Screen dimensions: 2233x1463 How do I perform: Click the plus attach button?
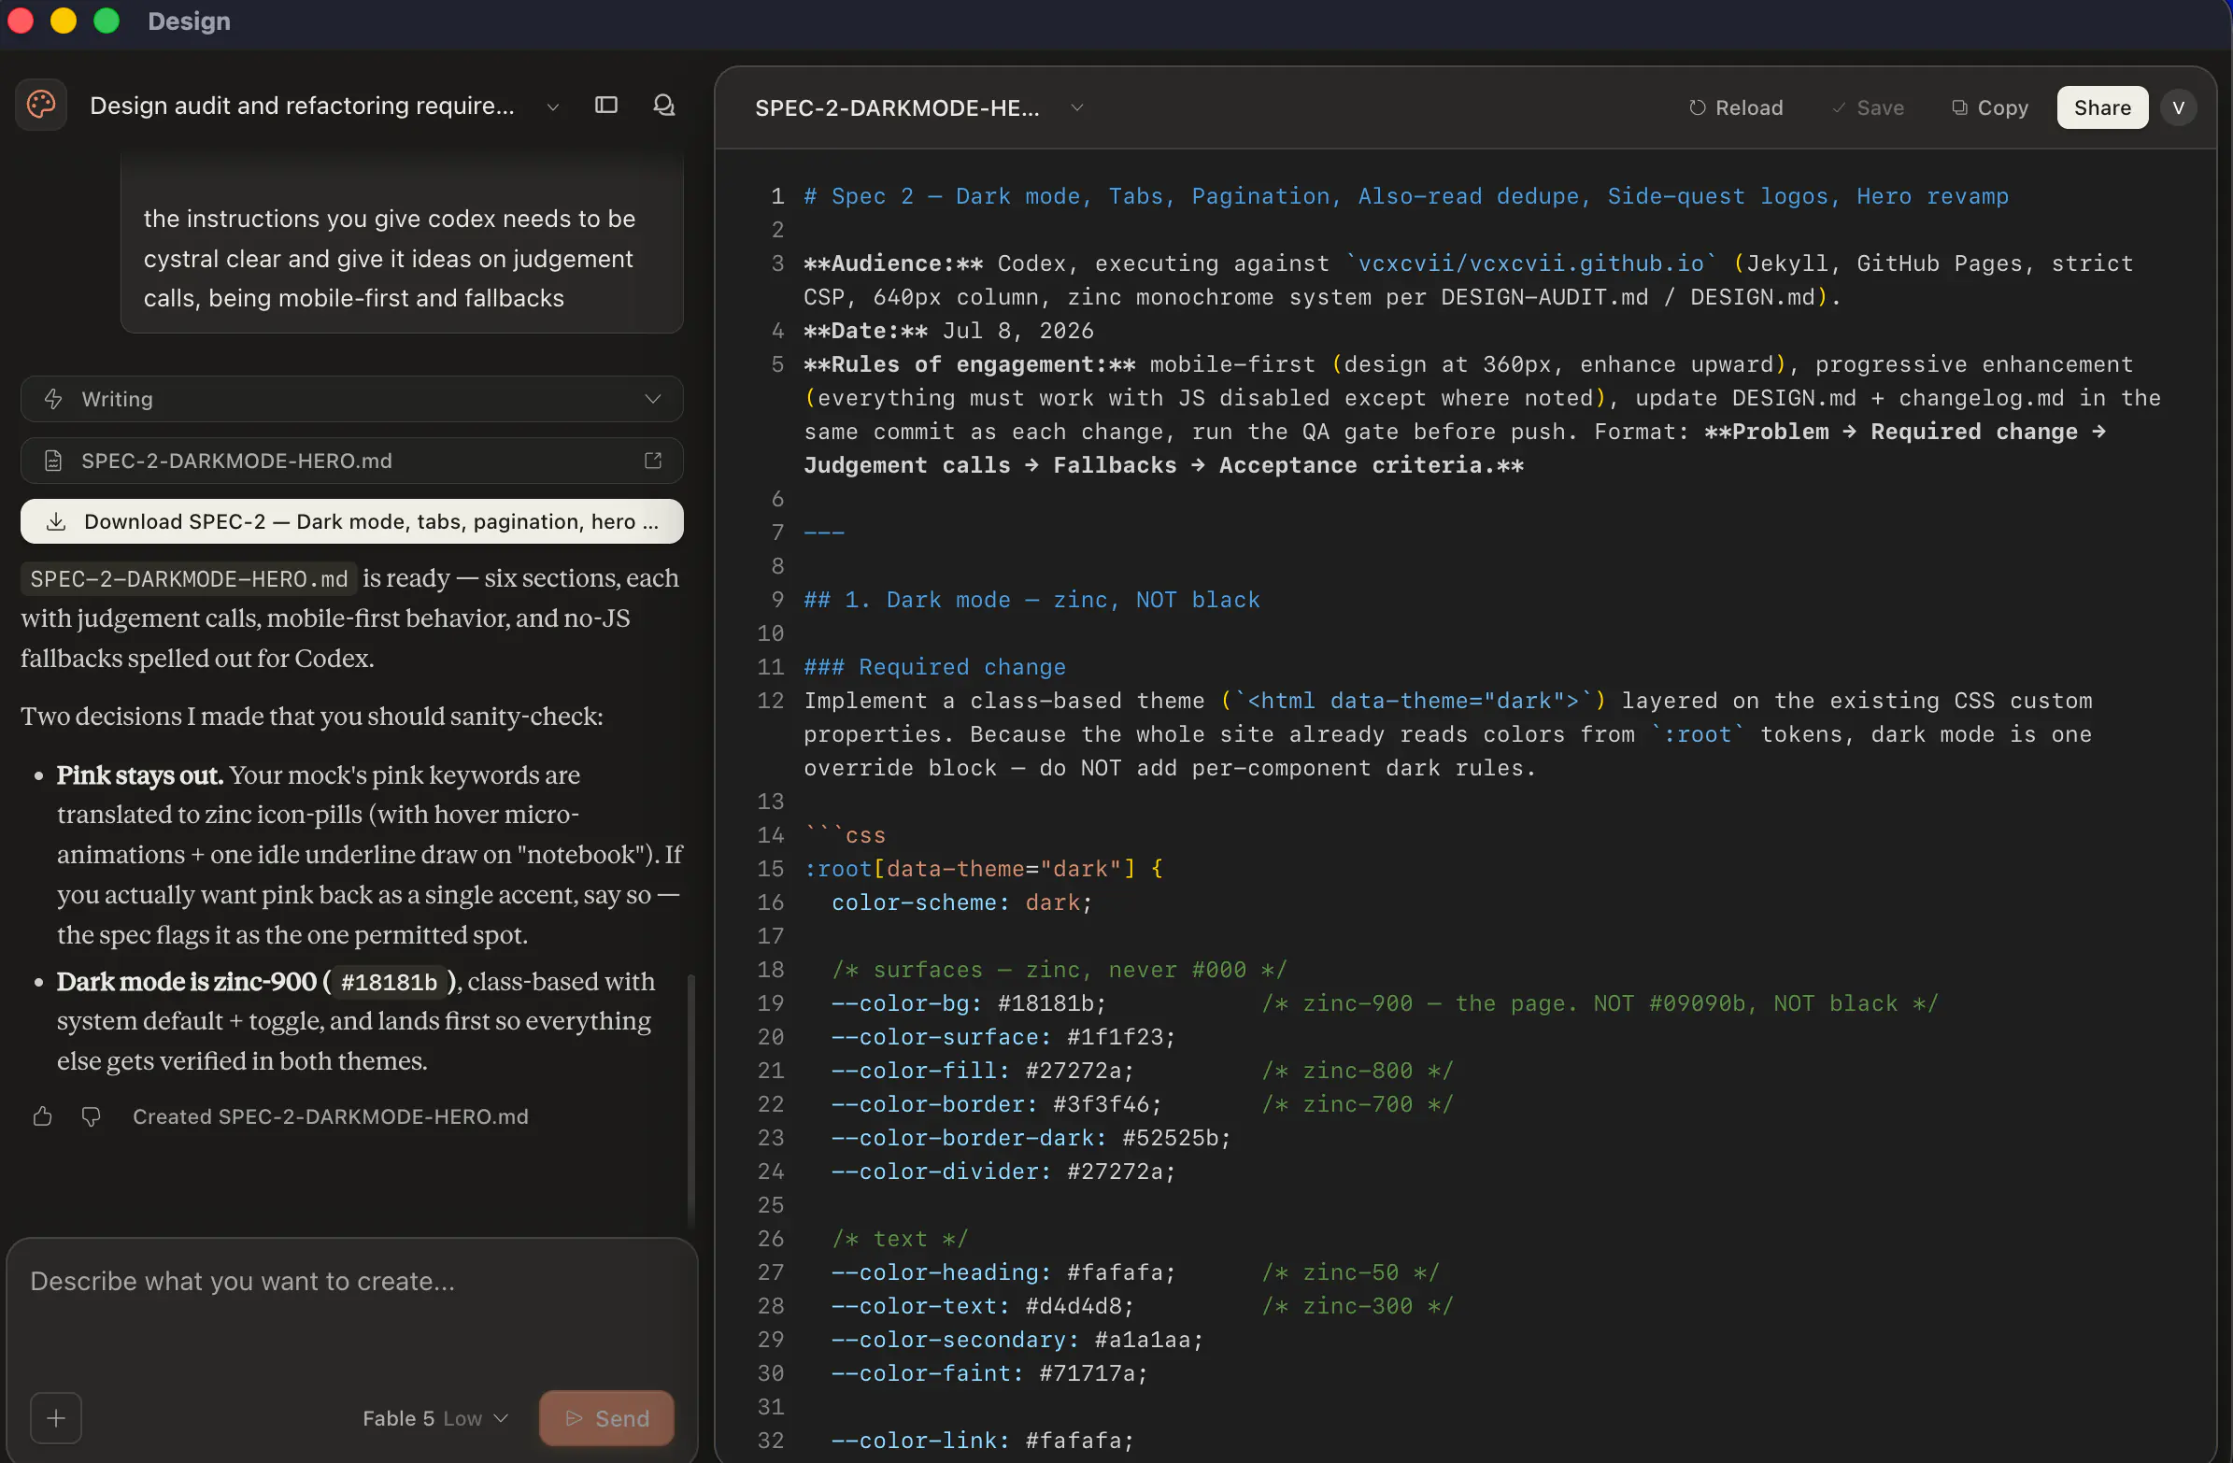pos(56,1418)
